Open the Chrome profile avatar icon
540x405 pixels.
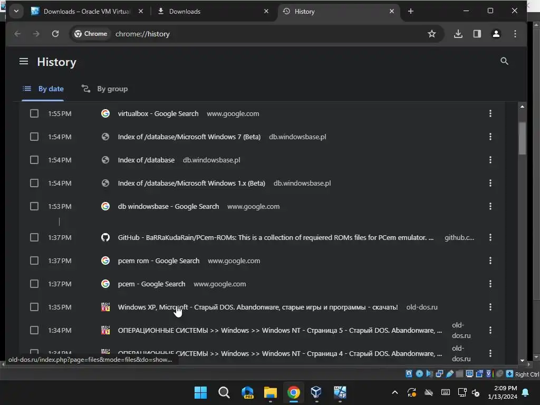pos(496,34)
